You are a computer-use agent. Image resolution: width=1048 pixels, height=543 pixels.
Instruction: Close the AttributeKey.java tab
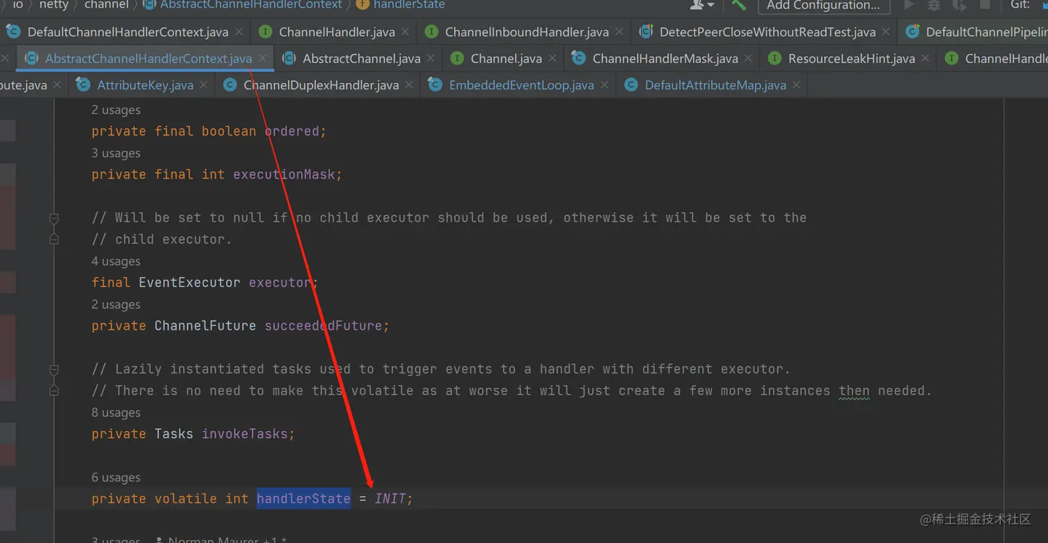click(x=204, y=85)
